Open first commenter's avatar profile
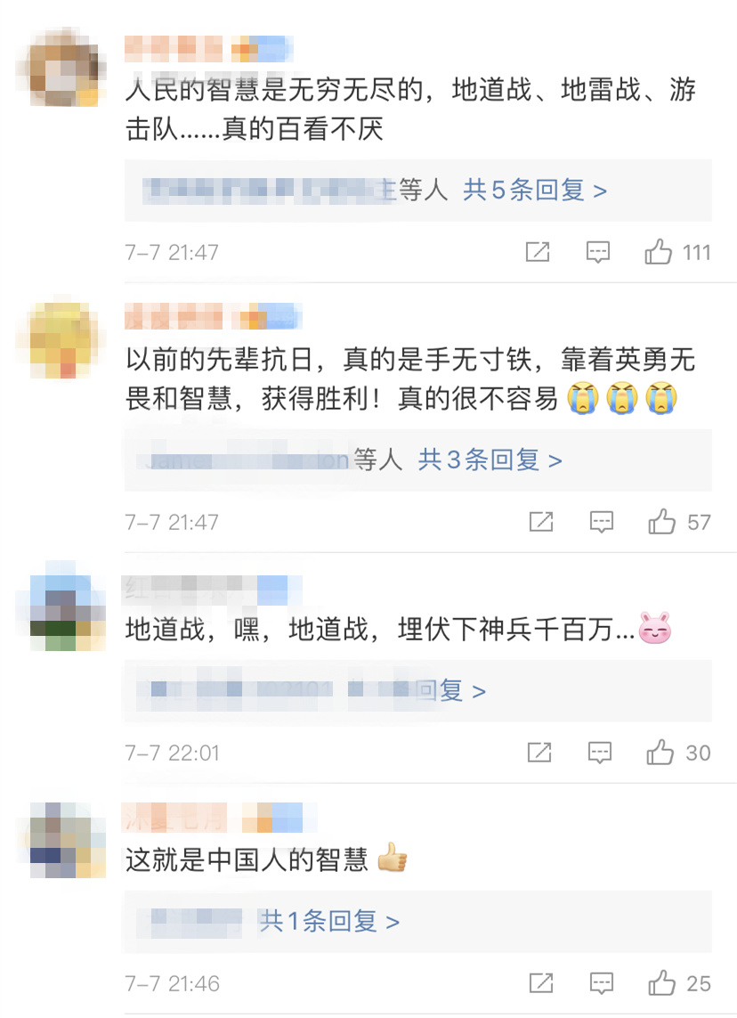The width and height of the screenshot is (737, 1018). click(x=61, y=67)
